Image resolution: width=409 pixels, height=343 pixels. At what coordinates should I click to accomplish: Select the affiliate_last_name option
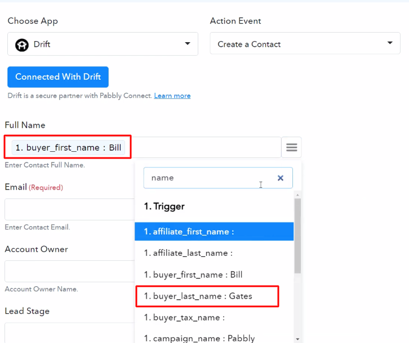coord(214,253)
